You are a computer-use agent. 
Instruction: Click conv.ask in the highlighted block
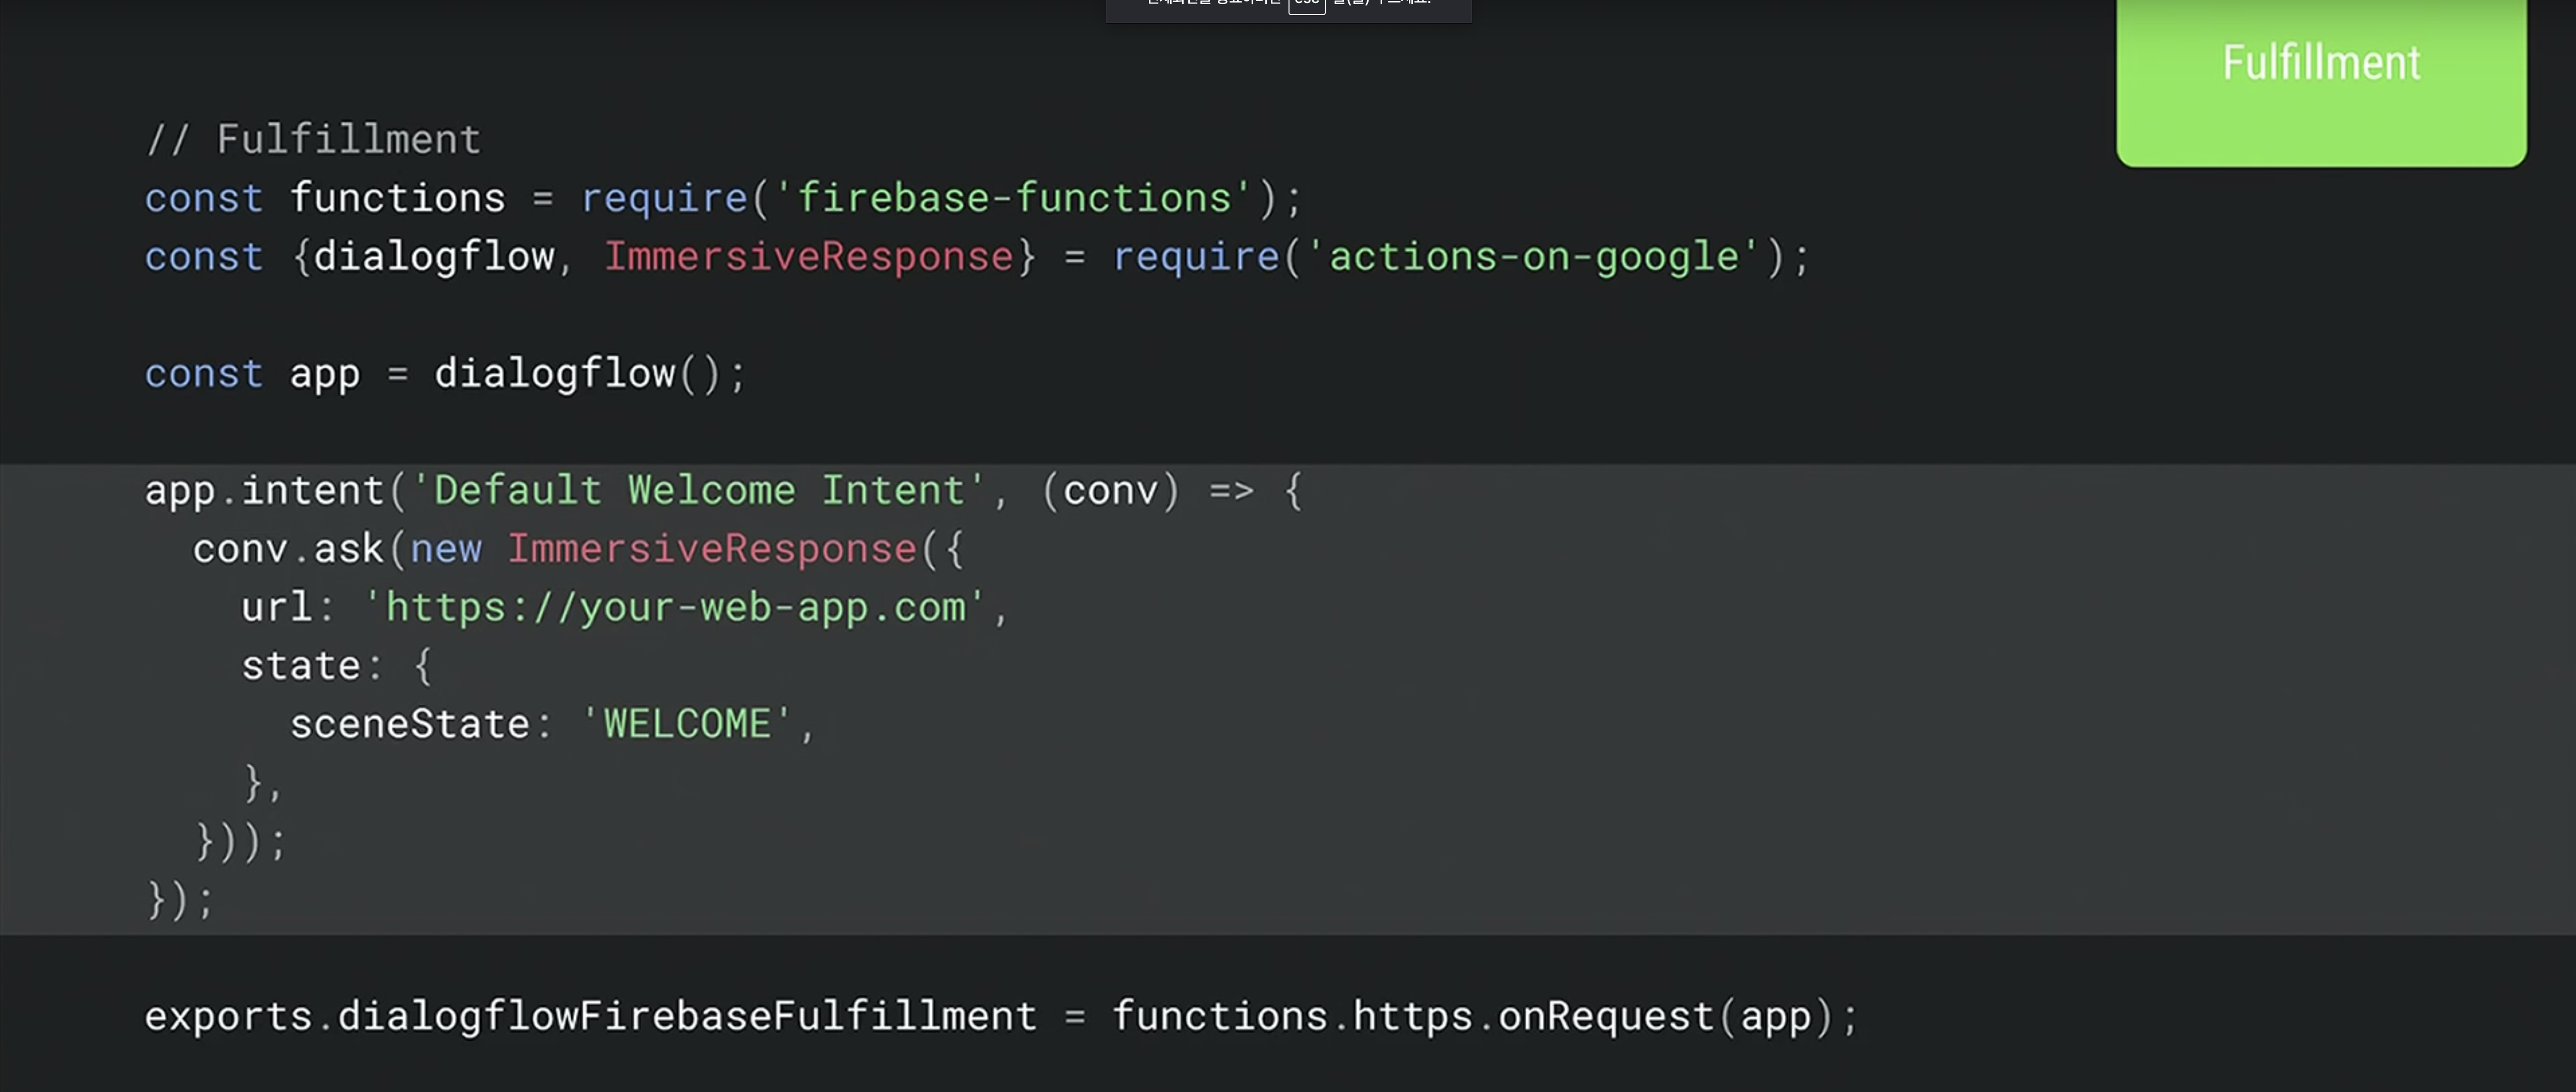(288, 549)
